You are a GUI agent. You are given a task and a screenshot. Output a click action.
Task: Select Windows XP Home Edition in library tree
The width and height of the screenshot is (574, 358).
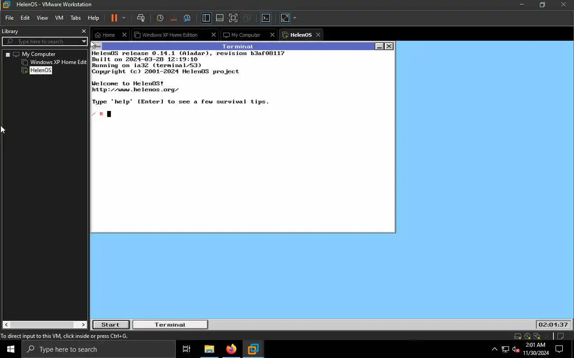pyautogui.click(x=58, y=62)
